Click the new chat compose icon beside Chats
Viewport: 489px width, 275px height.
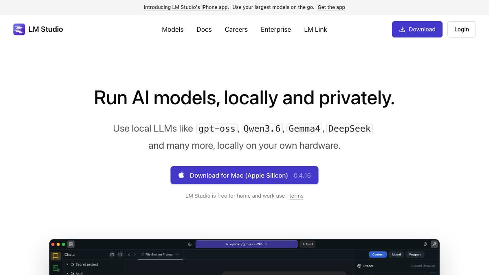[120, 255]
